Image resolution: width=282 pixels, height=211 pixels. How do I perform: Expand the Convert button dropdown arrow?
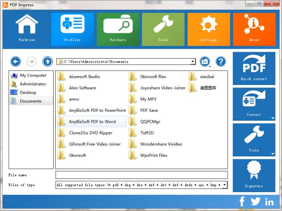pyautogui.click(x=273, y=118)
